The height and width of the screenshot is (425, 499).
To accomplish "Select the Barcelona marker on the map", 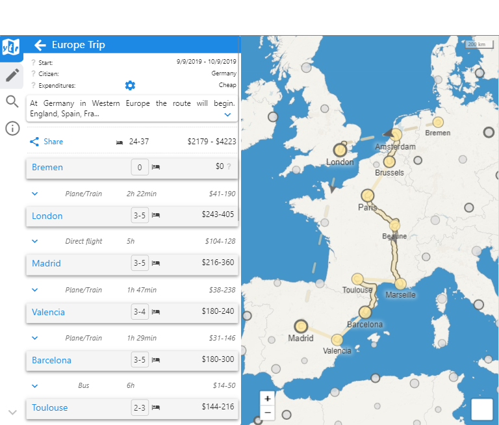I will [365, 313].
